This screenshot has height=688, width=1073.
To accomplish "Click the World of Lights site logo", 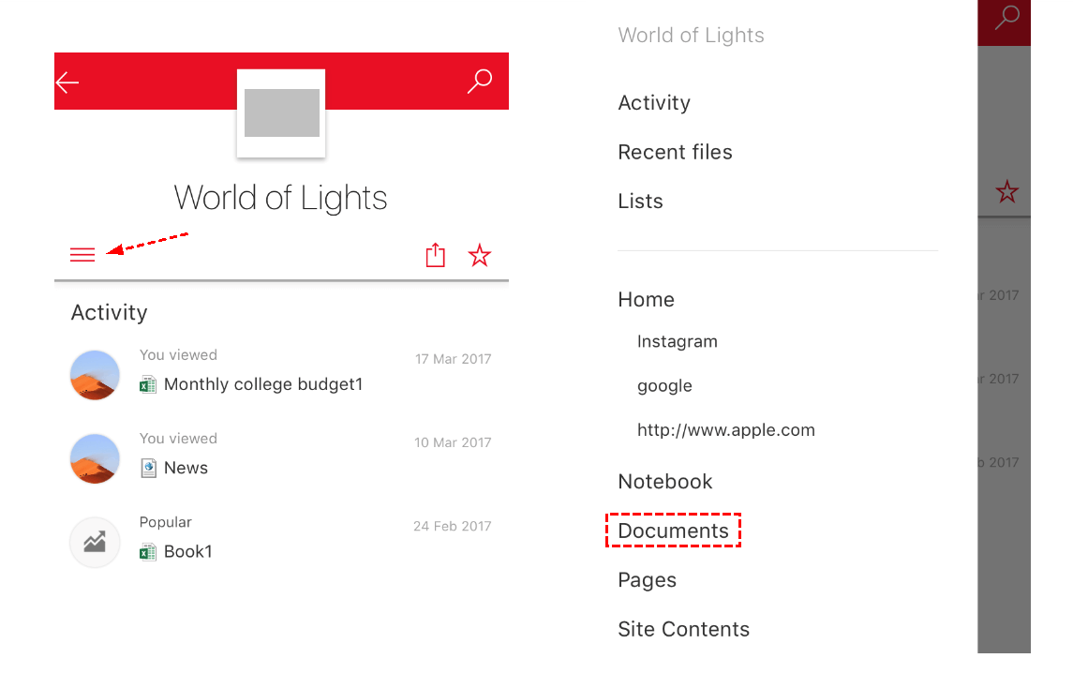I will [x=281, y=112].
